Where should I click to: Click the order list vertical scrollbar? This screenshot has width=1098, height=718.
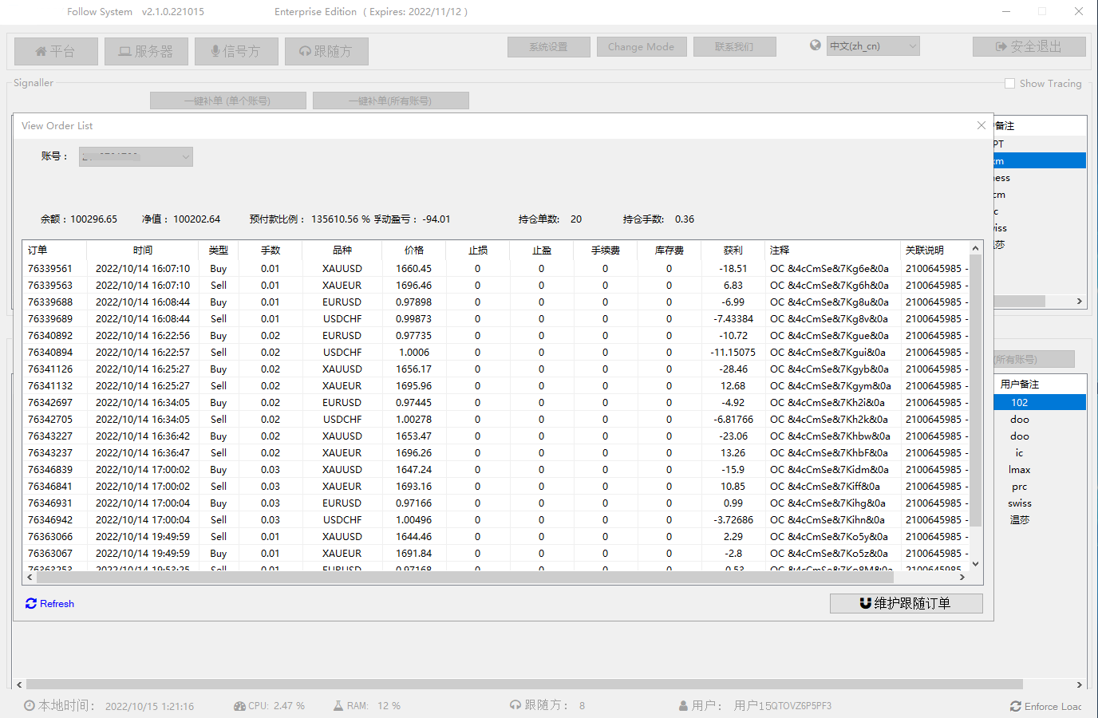(x=975, y=399)
